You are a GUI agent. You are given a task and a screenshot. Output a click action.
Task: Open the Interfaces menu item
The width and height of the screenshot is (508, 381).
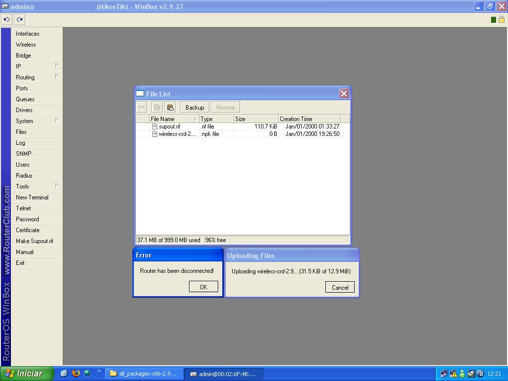click(x=37, y=33)
